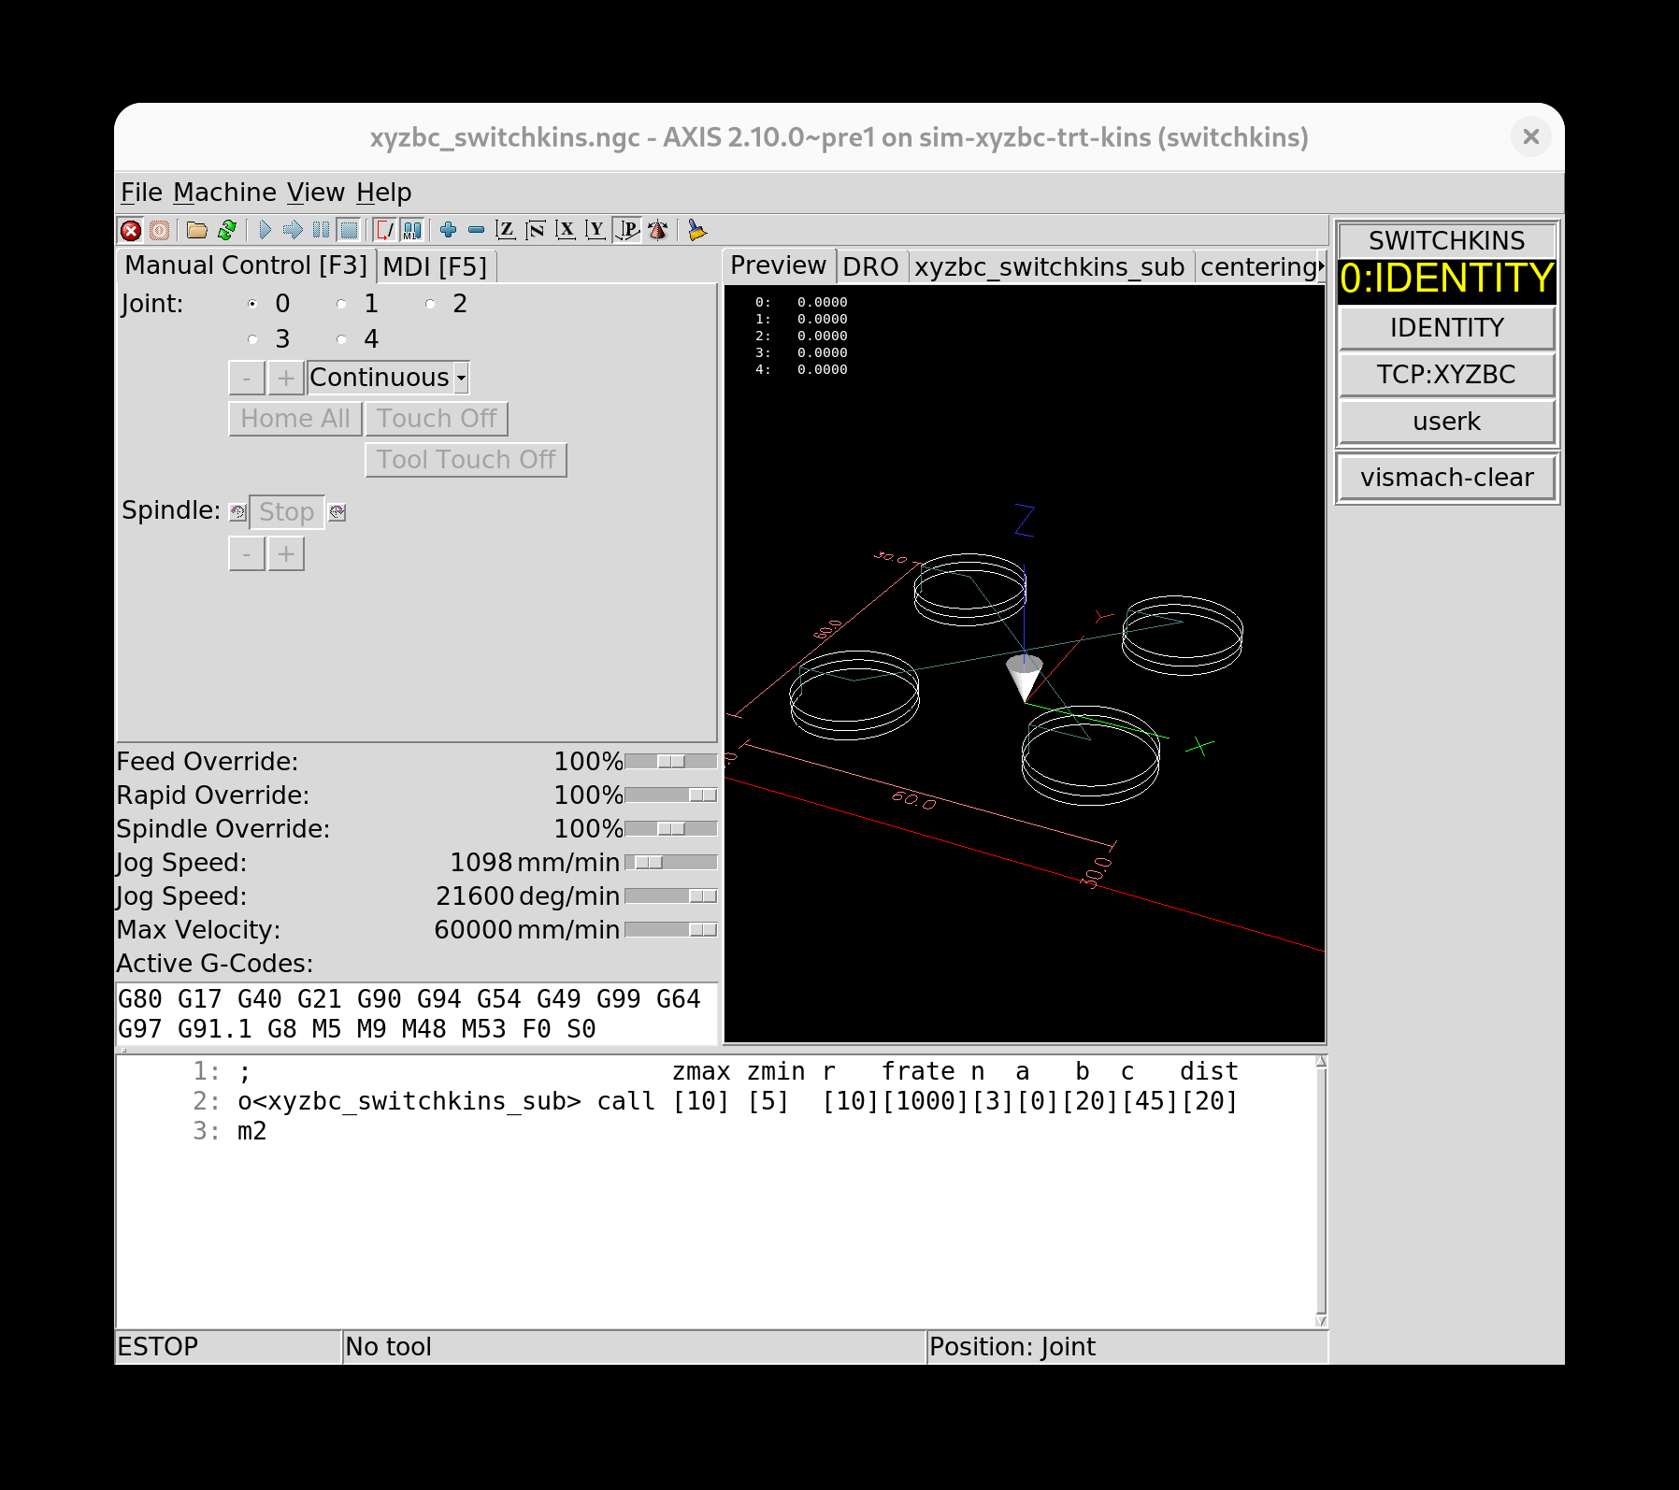Set perspective view with P icon
Image resolution: width=1679 pixels, height=1490 pixels.
(627, 230)
